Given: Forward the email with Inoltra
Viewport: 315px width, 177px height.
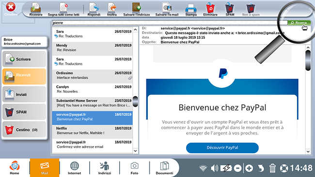Looking at the screenshot, I should (x=112, y=9).
